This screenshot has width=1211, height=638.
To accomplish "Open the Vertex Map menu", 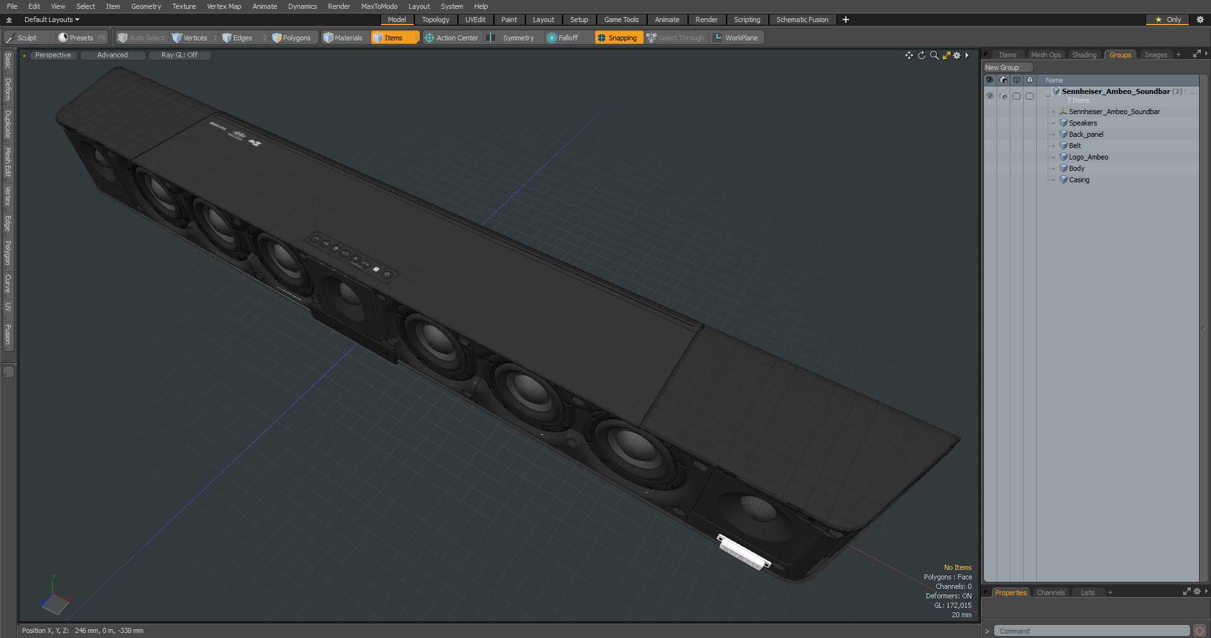I will 224,6.
